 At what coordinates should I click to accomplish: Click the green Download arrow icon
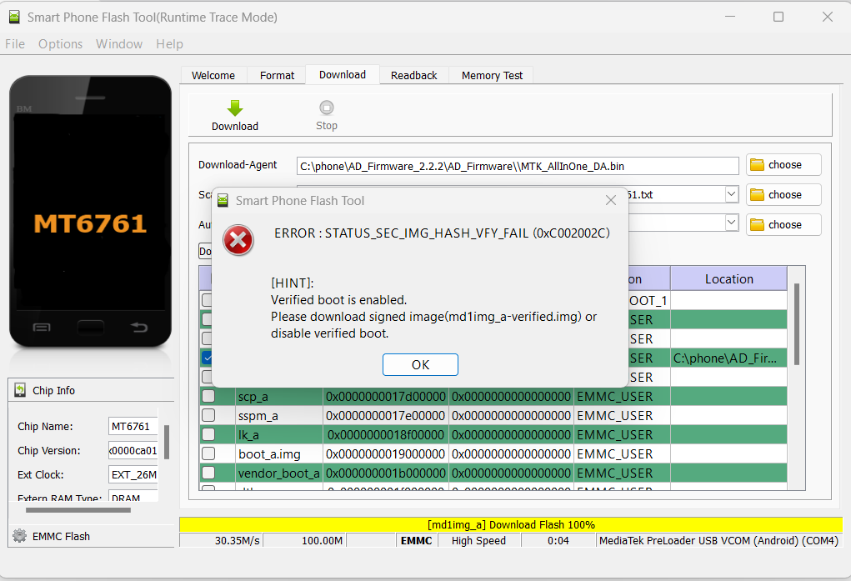pyautogui.click(x=234, y=108)
